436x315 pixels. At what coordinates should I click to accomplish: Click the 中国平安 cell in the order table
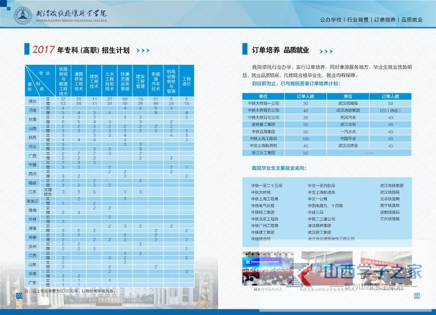[348, 138]
